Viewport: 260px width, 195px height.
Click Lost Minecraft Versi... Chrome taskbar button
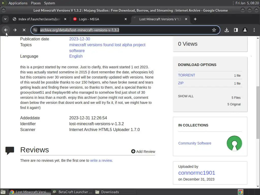coord(30,192)
